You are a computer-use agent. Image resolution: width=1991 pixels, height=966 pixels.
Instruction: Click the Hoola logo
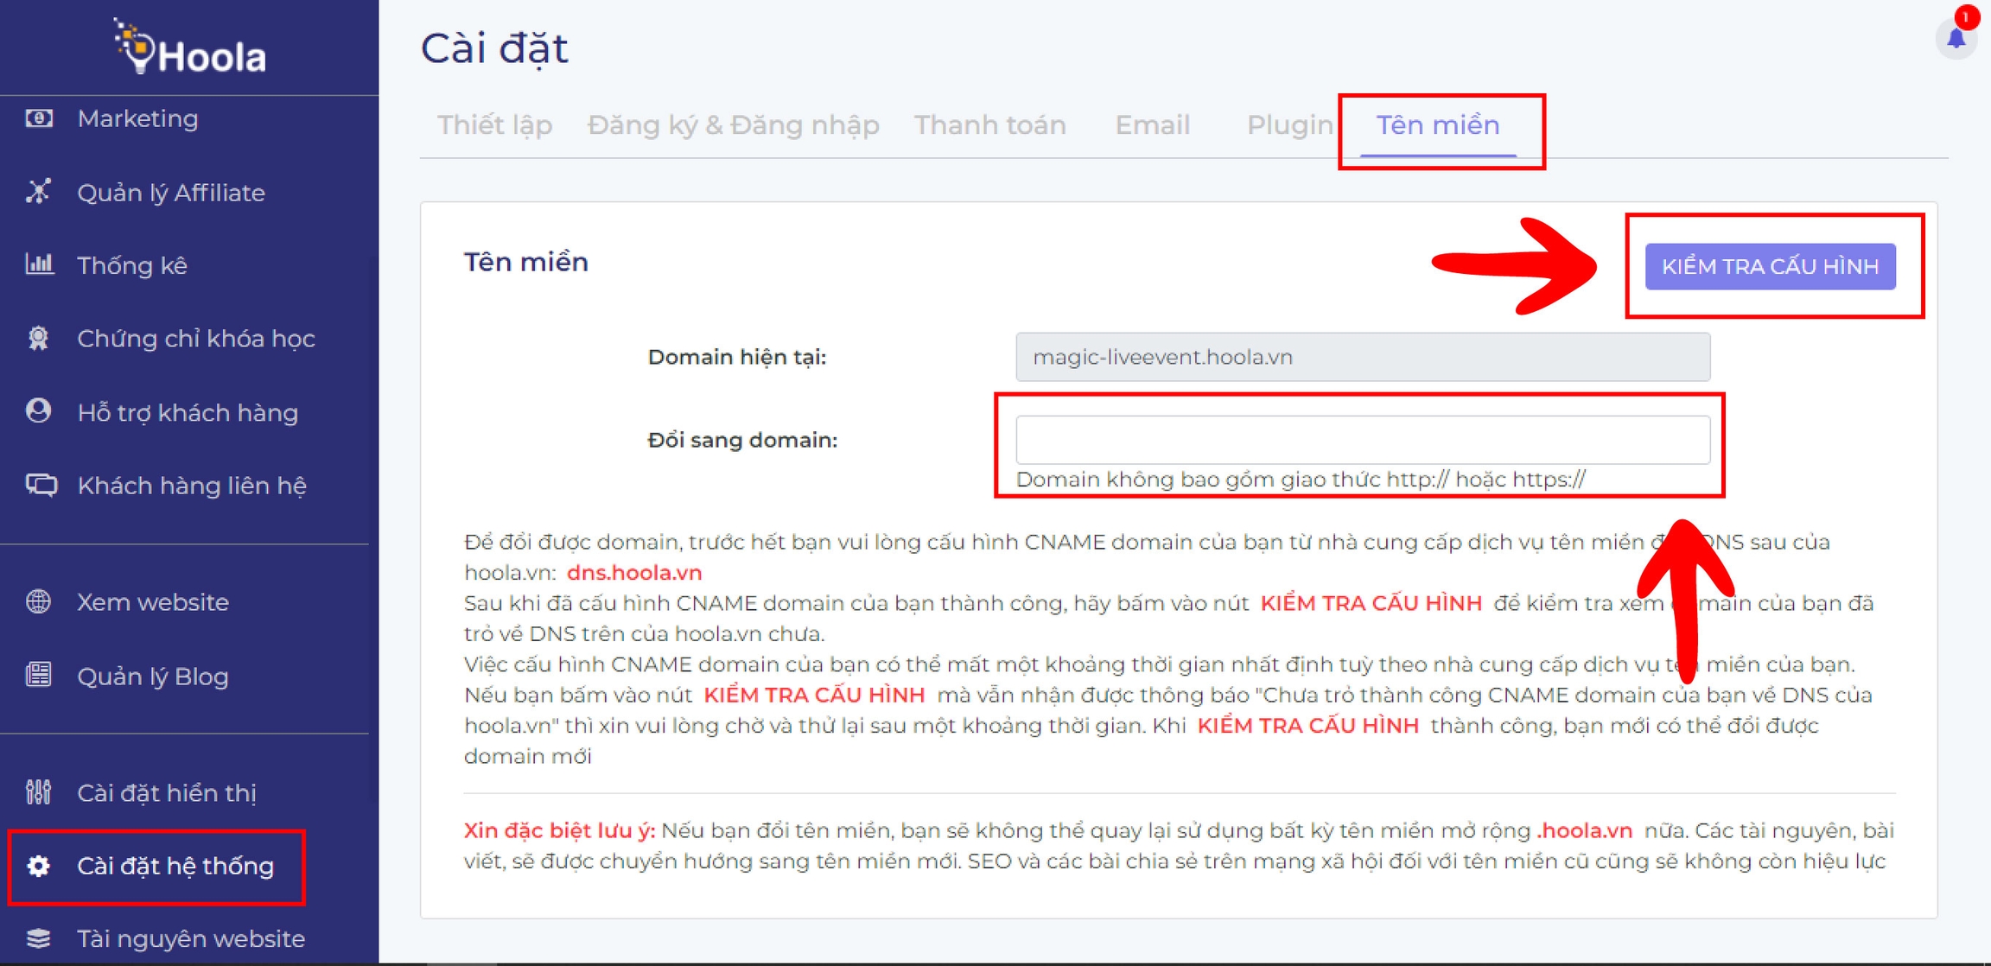pos(189,48)
